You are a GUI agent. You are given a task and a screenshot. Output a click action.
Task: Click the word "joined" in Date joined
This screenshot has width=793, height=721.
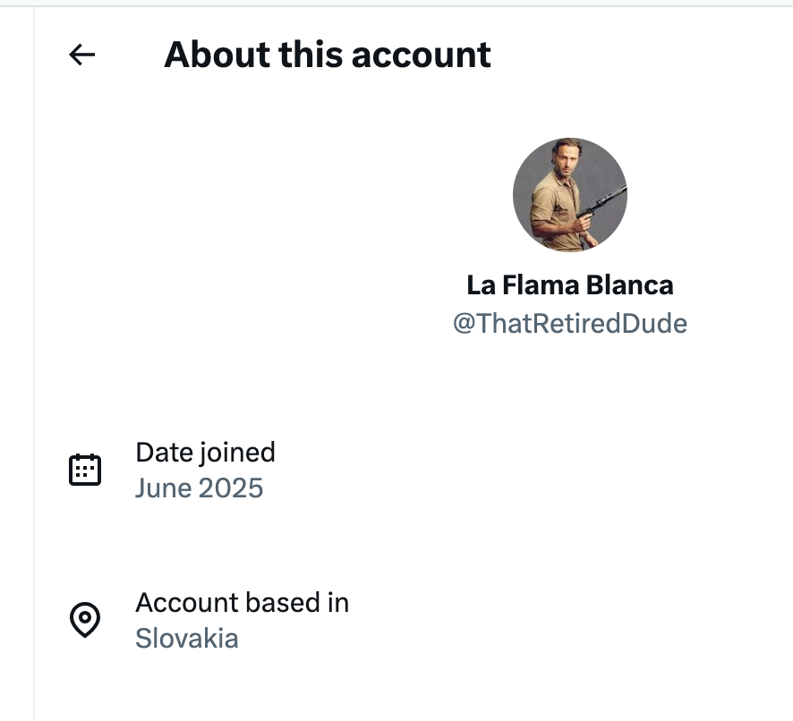[x=237, y=453]
